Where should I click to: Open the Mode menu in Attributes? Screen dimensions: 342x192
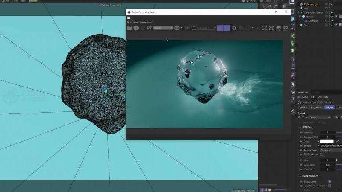click(305, 97)
